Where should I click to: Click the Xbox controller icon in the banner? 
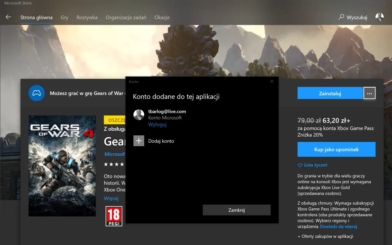pyautogui.click(x=36, y=93)
